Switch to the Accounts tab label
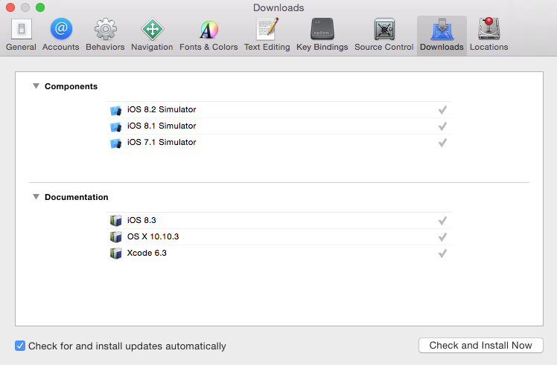Image resolution: width=557 pixels, height=365 pixels. 61,47
